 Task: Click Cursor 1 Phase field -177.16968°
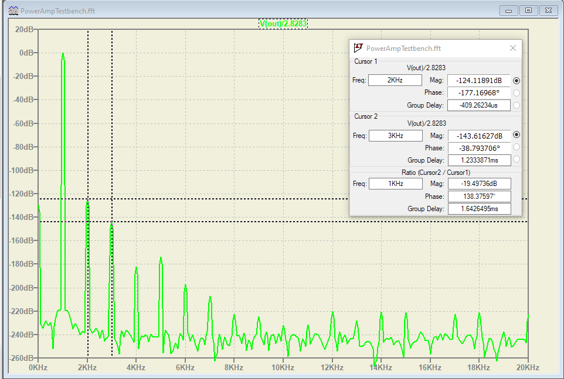[x=479, y=92]
